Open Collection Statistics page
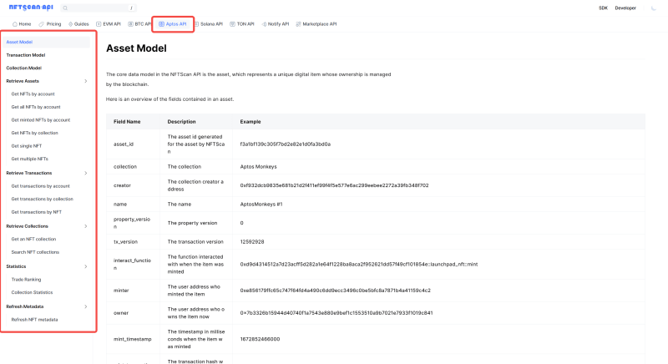The width and height of the screenshot is (668, 364). [32, 293]
